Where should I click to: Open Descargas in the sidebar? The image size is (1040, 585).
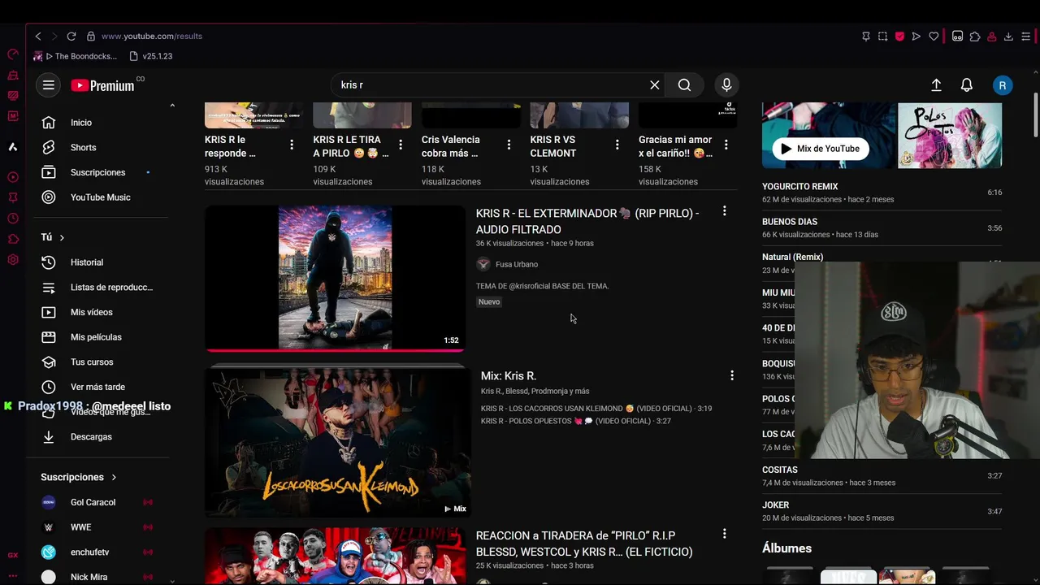point(103,436)
